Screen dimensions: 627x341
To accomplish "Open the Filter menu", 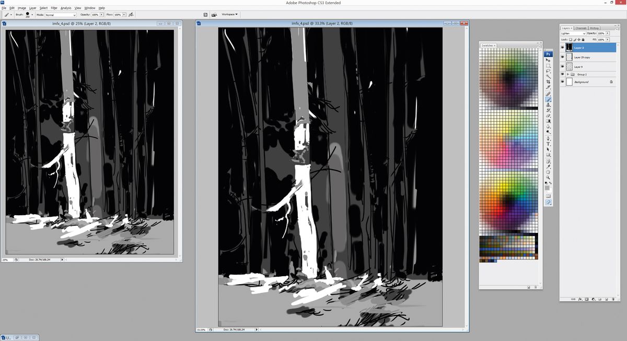I will tap(54, 8).
